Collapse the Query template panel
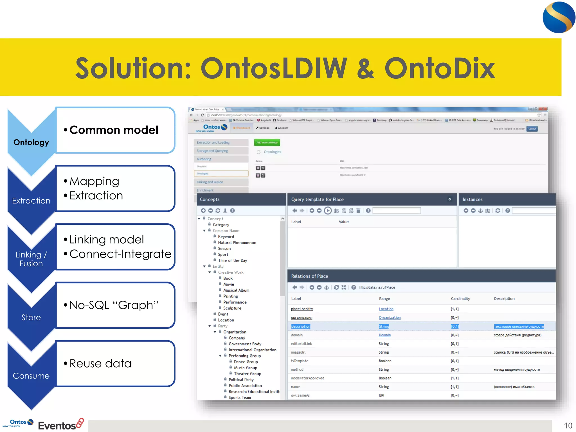This screenshot has height=432, width=576. point(450,199)
